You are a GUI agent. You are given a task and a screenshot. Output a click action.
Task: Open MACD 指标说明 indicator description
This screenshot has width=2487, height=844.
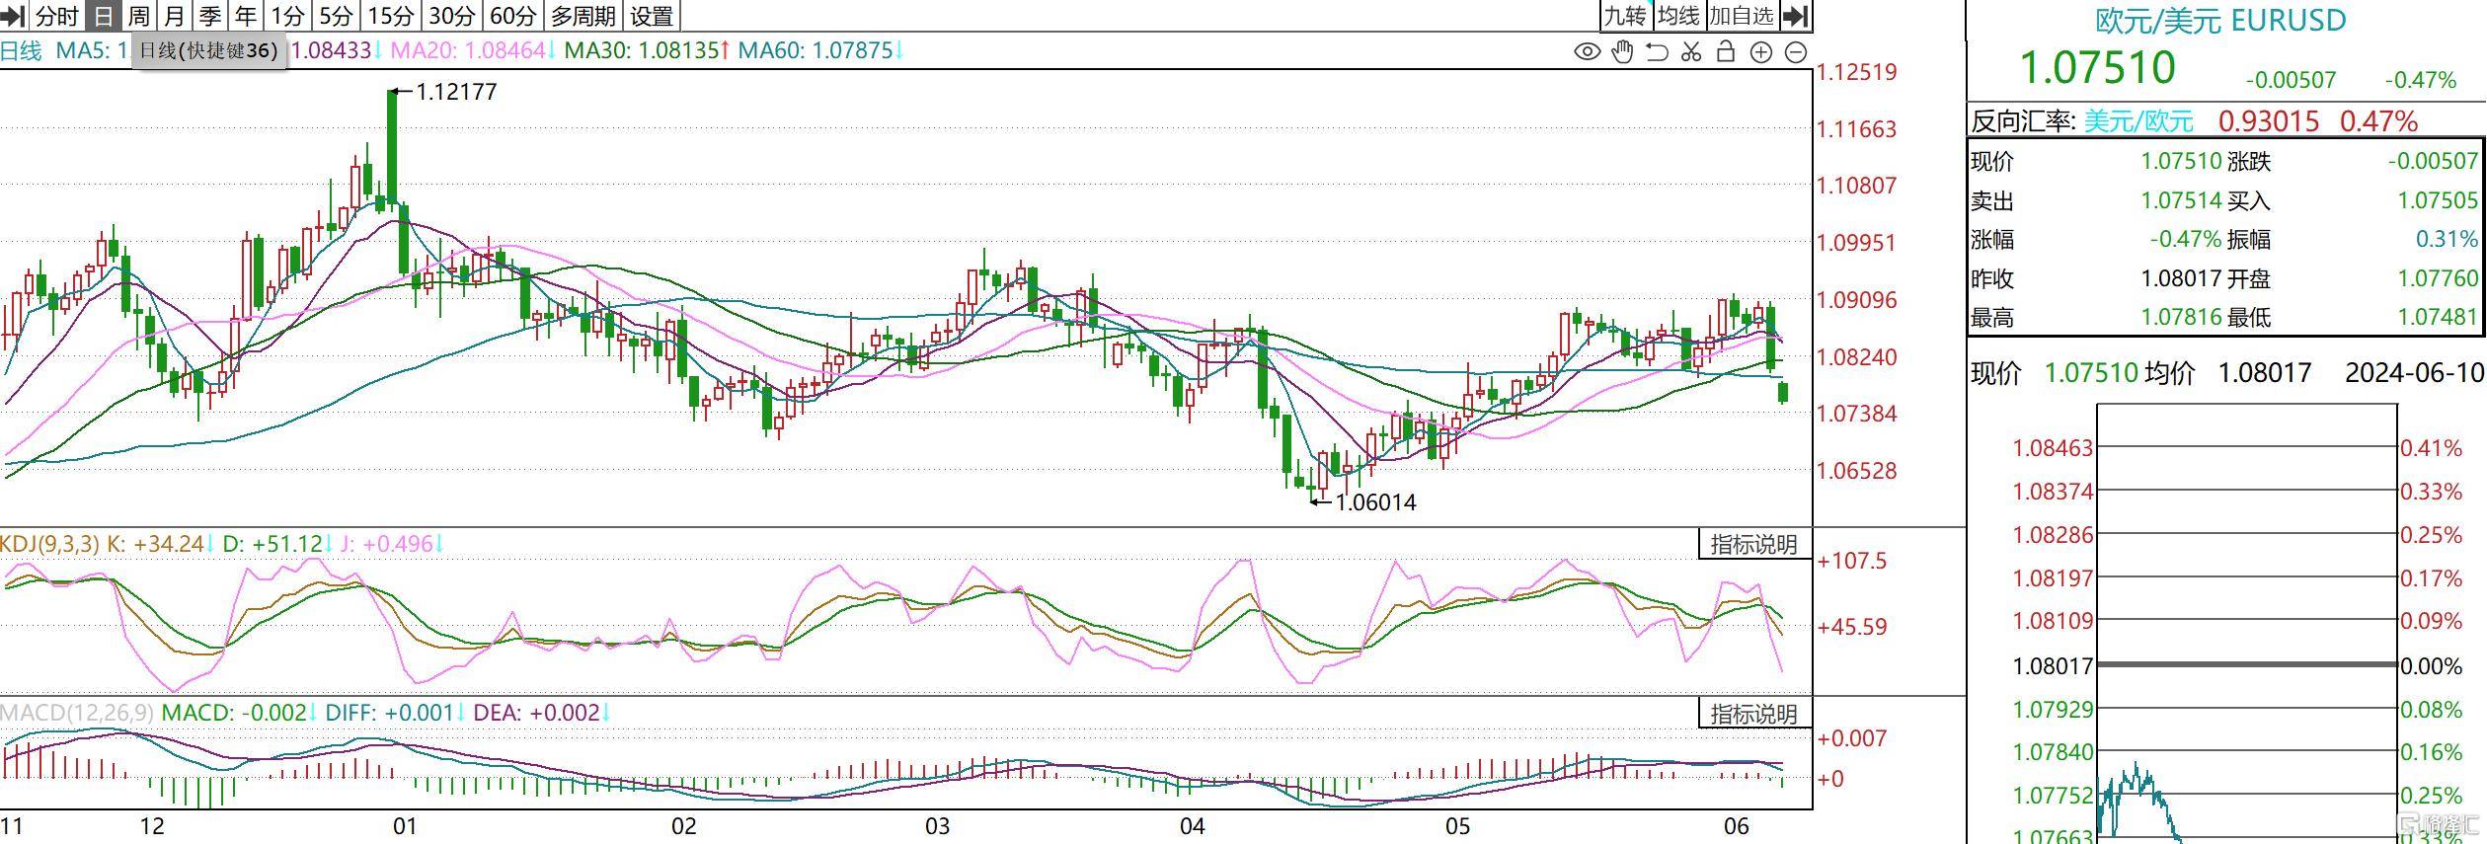[1753, 714]
